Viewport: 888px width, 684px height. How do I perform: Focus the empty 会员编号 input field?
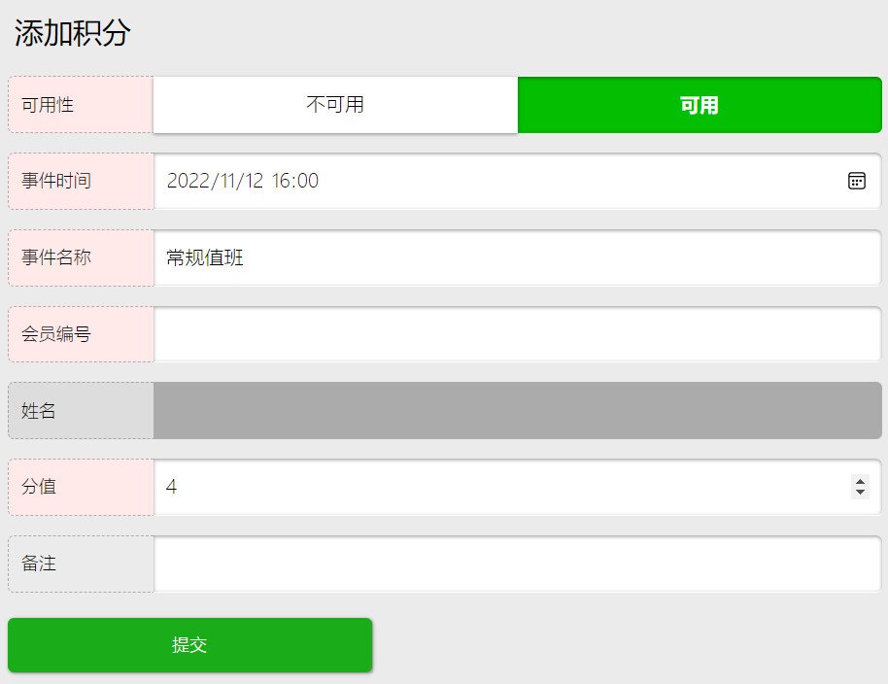pyautogui.click(x=518, y=334)
